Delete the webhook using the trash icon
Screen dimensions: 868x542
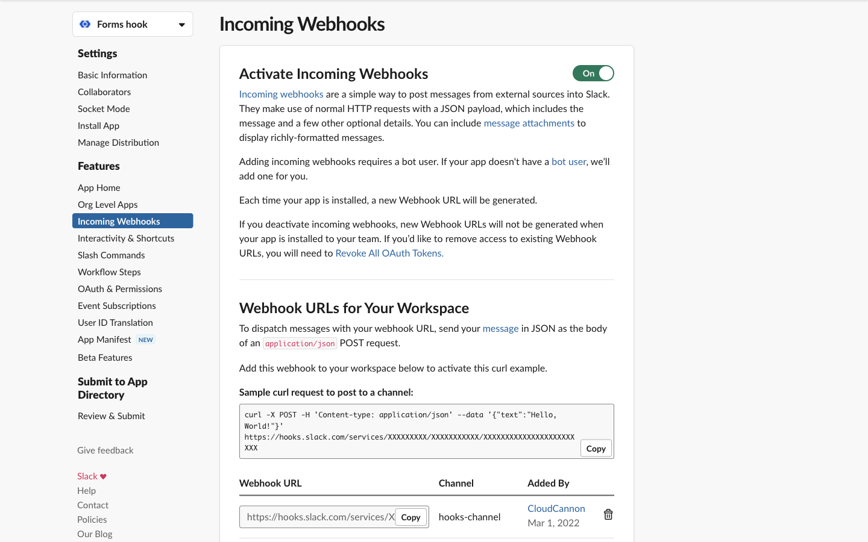coord(608,514)
